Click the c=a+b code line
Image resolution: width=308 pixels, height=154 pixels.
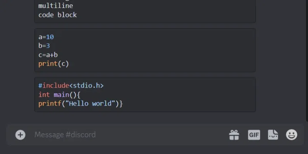click(x=48, y=55)
